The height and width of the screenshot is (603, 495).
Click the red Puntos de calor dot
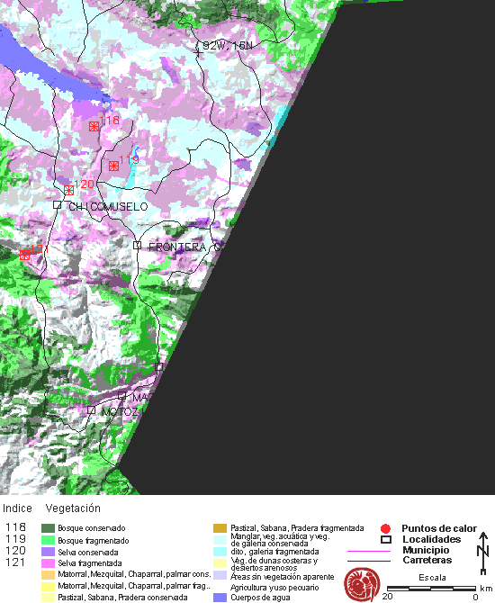point(385,529)
